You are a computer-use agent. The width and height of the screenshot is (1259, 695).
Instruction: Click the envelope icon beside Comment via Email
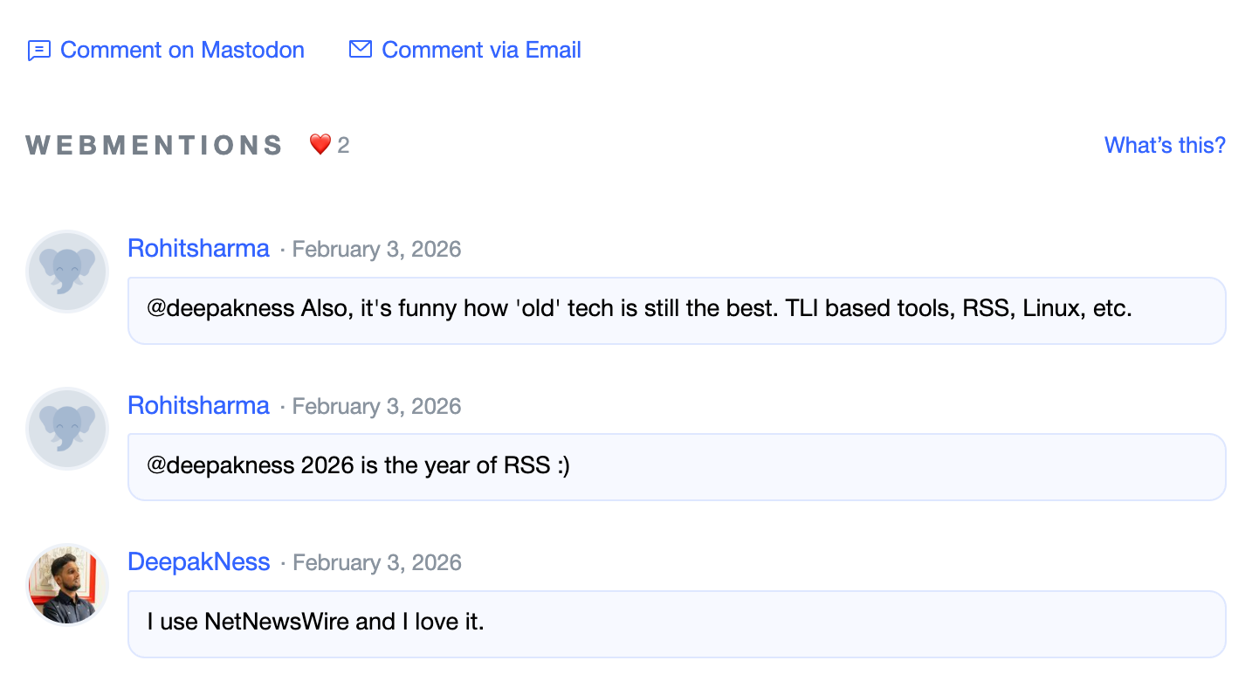[x=360, y=50]
